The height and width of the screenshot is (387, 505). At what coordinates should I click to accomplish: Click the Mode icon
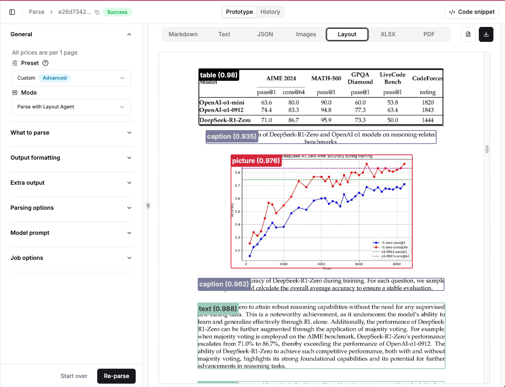coord(15,92)
